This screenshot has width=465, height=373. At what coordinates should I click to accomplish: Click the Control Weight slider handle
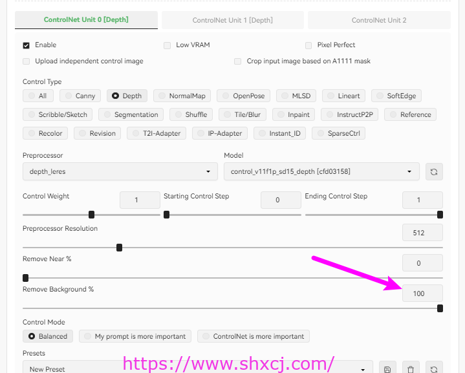[92, 215]
